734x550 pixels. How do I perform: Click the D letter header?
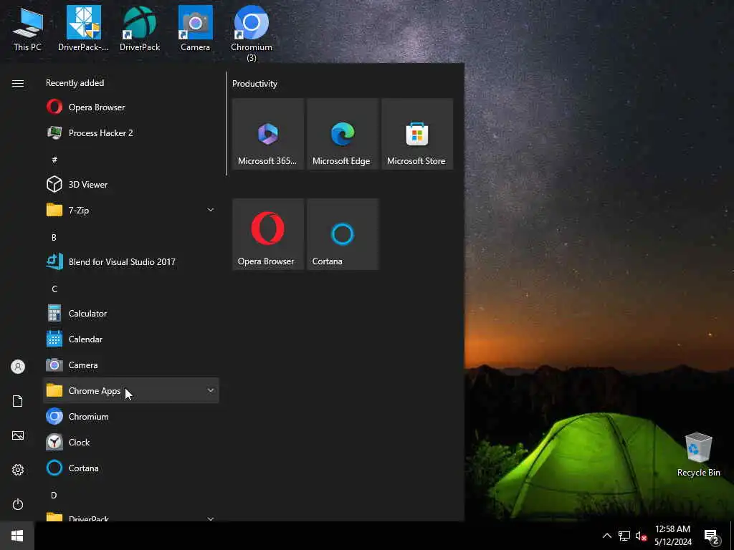[x=54, y=496]
